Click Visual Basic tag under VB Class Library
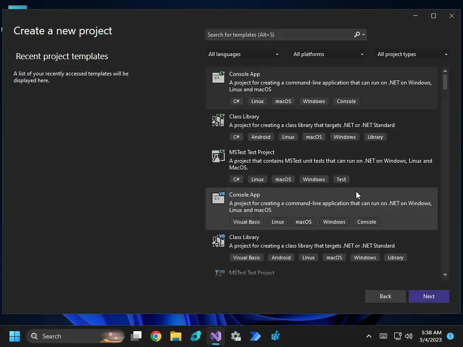The image size is (463, 347). click(246, 258)
